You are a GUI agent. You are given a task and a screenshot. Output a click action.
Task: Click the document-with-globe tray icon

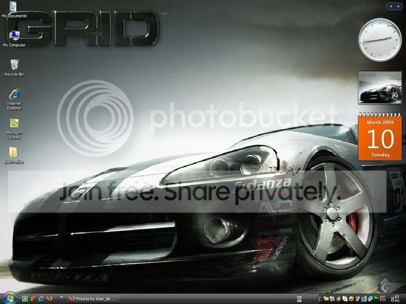[332, 299]
